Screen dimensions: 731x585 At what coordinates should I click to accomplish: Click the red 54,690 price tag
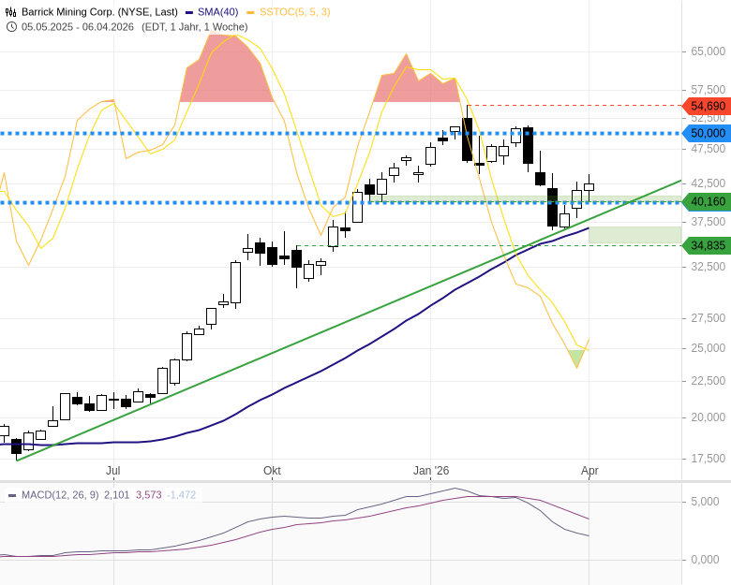click(708, 107)
